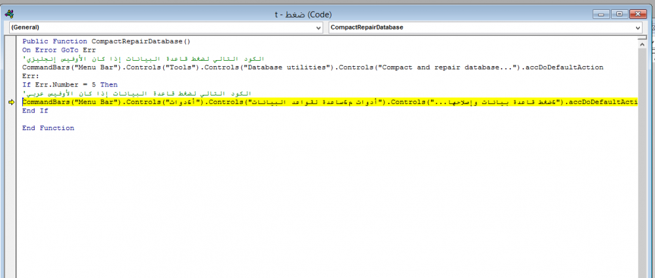Expand the CompactRepairDatabase procedure dropdown arrow
Screen dimensions: 655x278
pyautogui.click(x=637, y=28)
